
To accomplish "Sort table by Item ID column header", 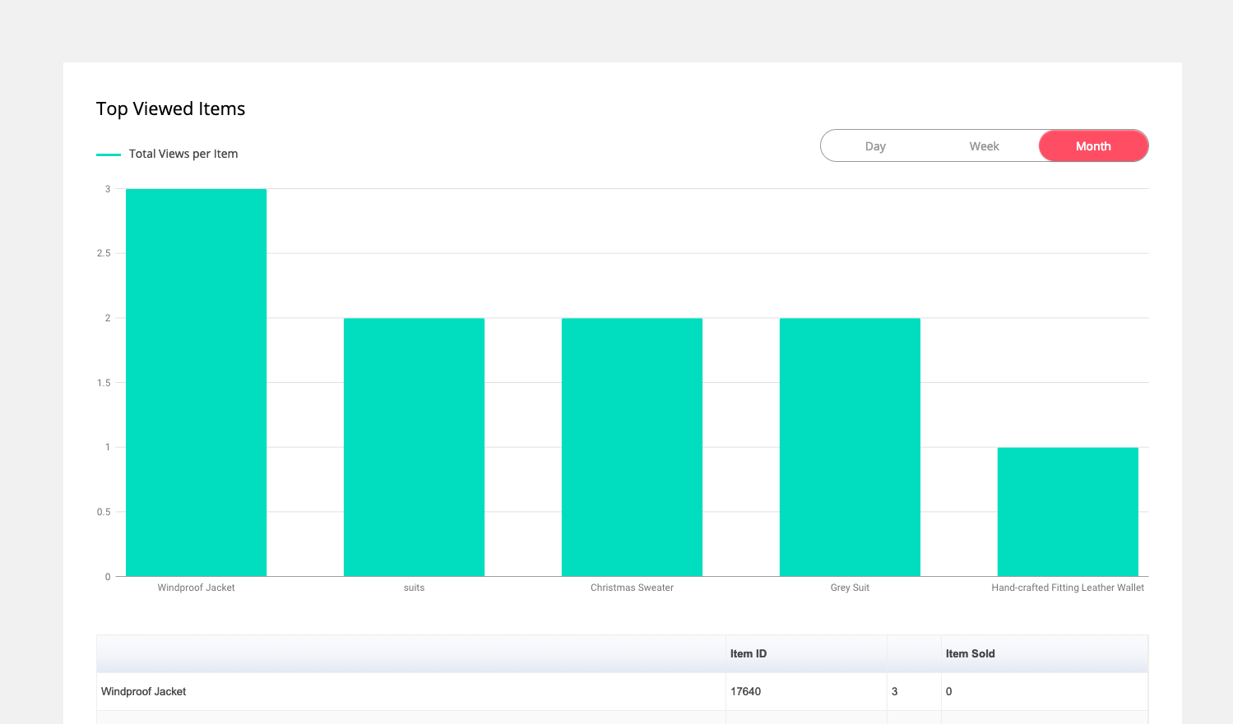I will 749,654.
